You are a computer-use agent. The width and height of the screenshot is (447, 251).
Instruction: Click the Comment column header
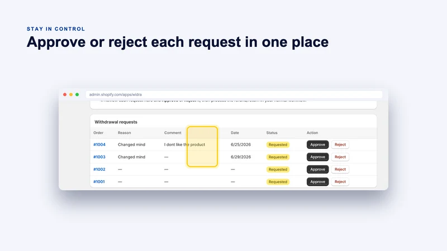173,133
